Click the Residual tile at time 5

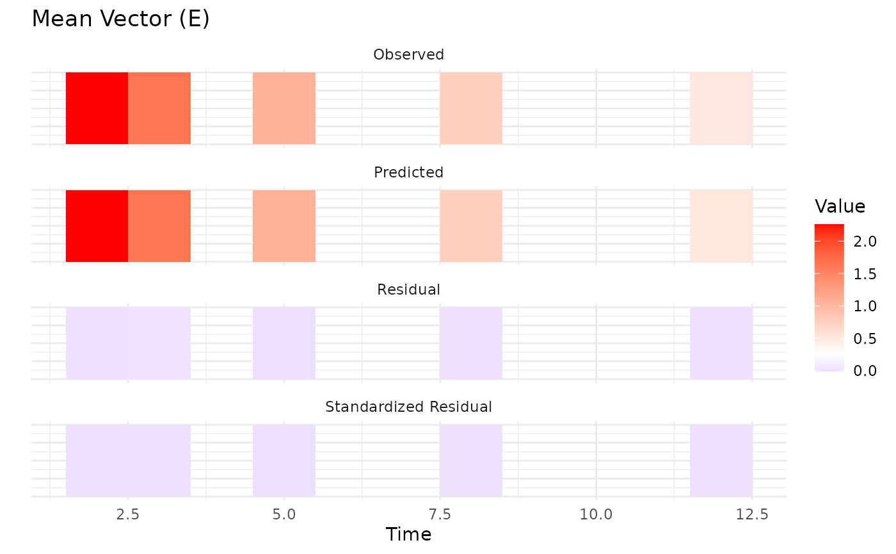284,343
